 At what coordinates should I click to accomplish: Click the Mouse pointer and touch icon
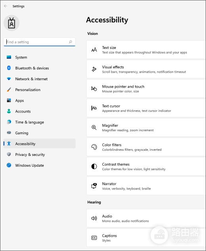pos(94,89)
